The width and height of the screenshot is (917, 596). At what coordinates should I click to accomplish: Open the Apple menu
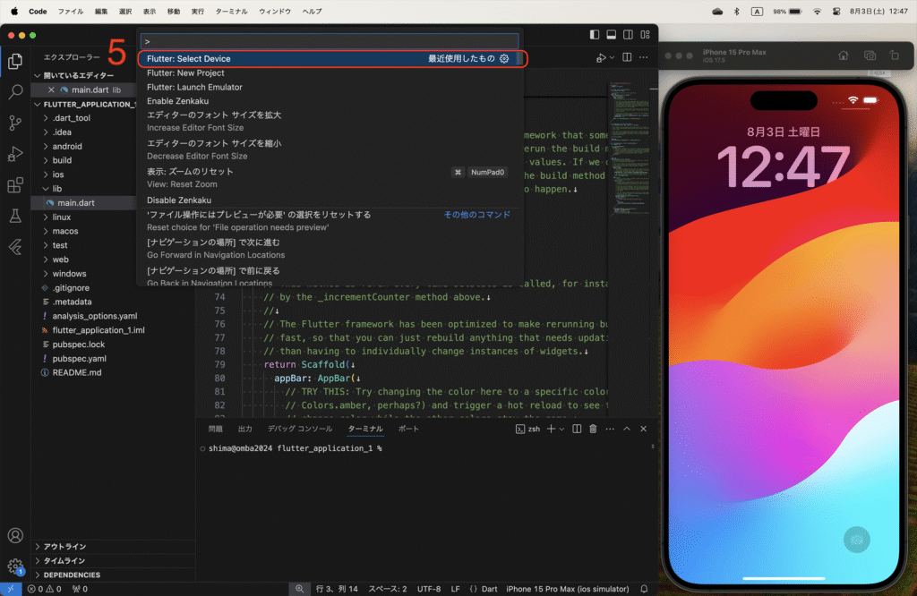click(14, 11)
